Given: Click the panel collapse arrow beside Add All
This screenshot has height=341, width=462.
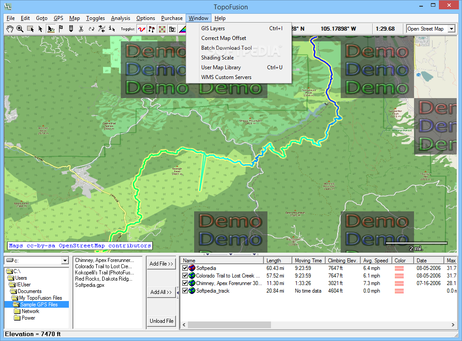Looking at the screenshot, I should click(x=178, y=293).
